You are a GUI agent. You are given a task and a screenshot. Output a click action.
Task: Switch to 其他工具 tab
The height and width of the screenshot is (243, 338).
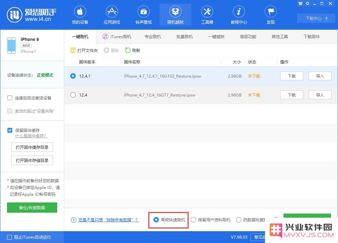280,36
